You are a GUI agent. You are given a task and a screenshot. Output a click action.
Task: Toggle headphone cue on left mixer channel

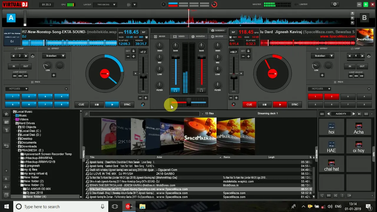pos(175,90)
